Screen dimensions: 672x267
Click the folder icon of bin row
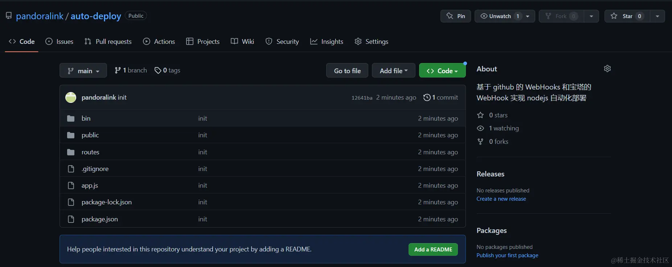pos(71,118)
